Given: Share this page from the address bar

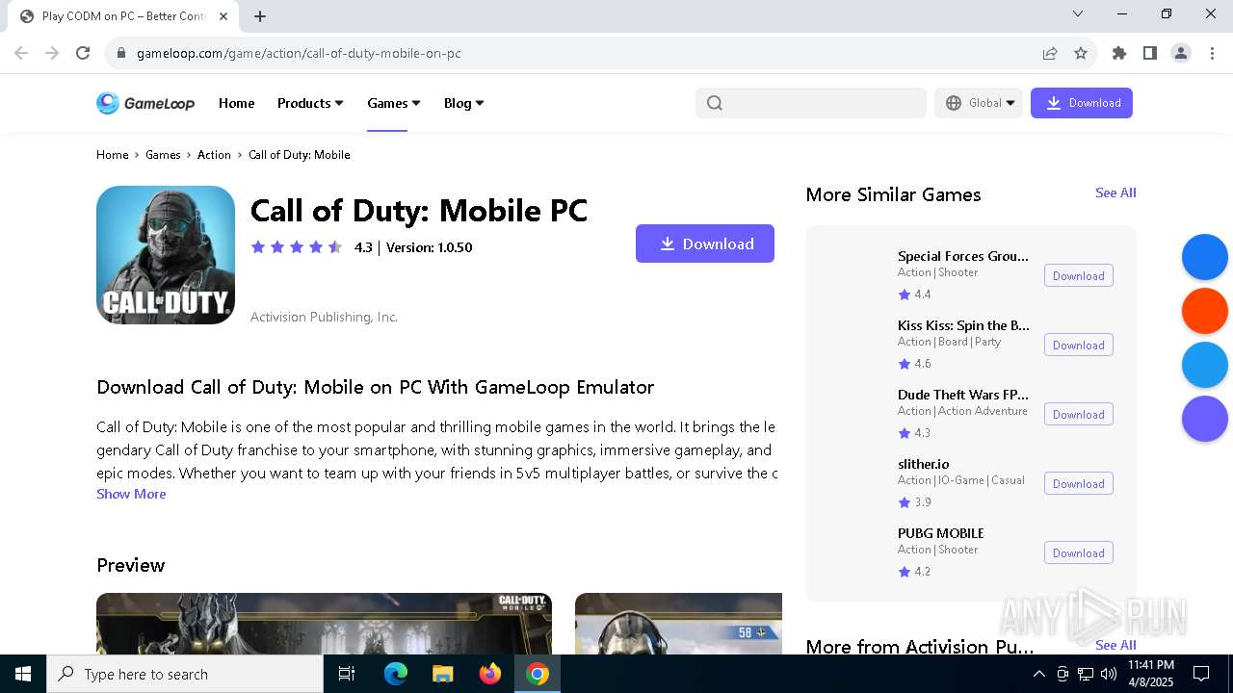Looking at the screenshot, I should 1050,53.
